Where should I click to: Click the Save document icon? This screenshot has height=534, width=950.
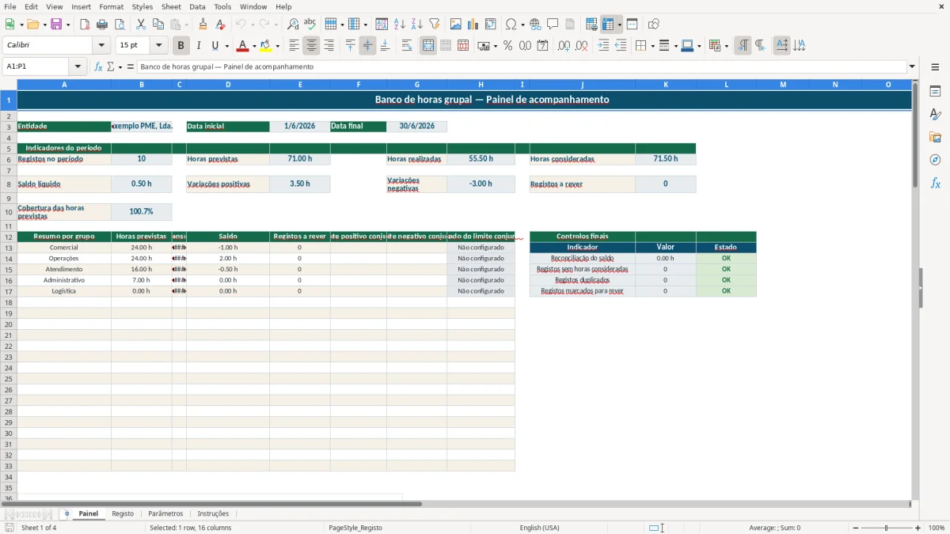pos(56,25)
